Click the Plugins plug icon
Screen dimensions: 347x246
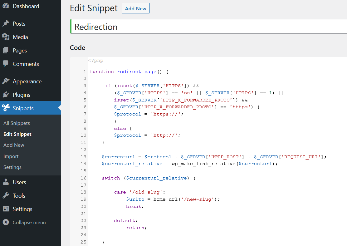tap(6, 95)
